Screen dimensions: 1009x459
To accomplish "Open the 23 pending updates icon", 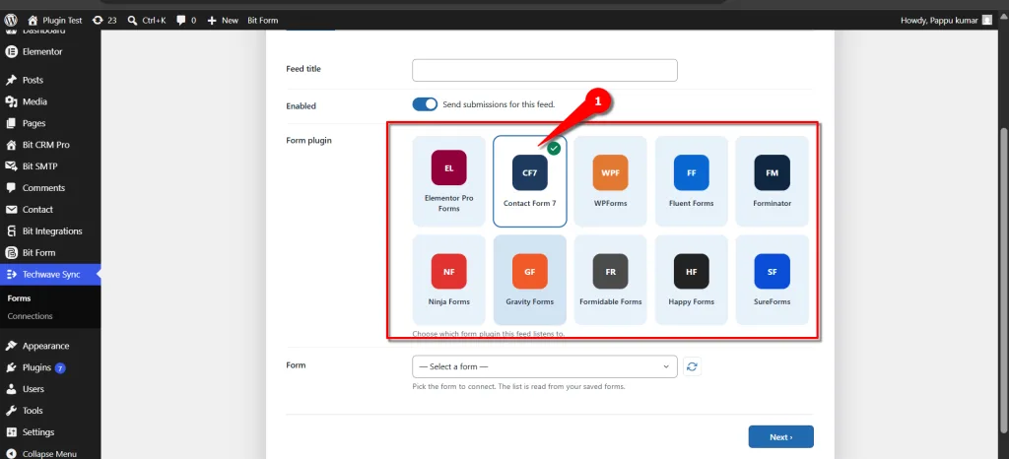I will click(x=104, y=20).
